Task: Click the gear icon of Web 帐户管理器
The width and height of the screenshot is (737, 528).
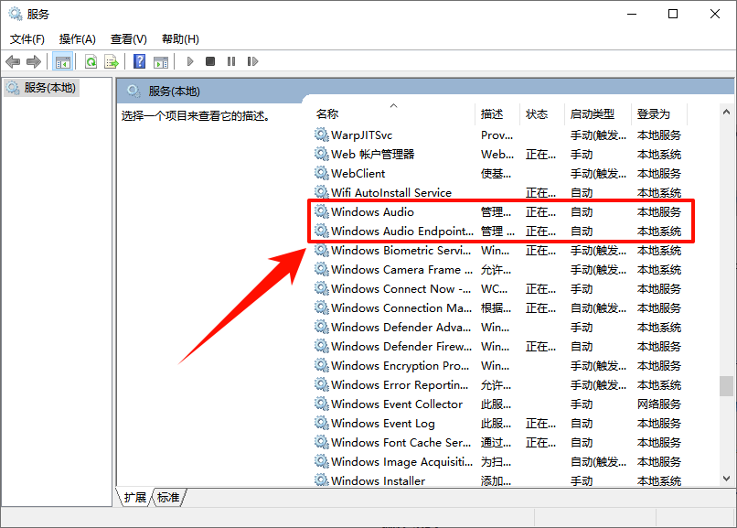Action: [322, 155]
